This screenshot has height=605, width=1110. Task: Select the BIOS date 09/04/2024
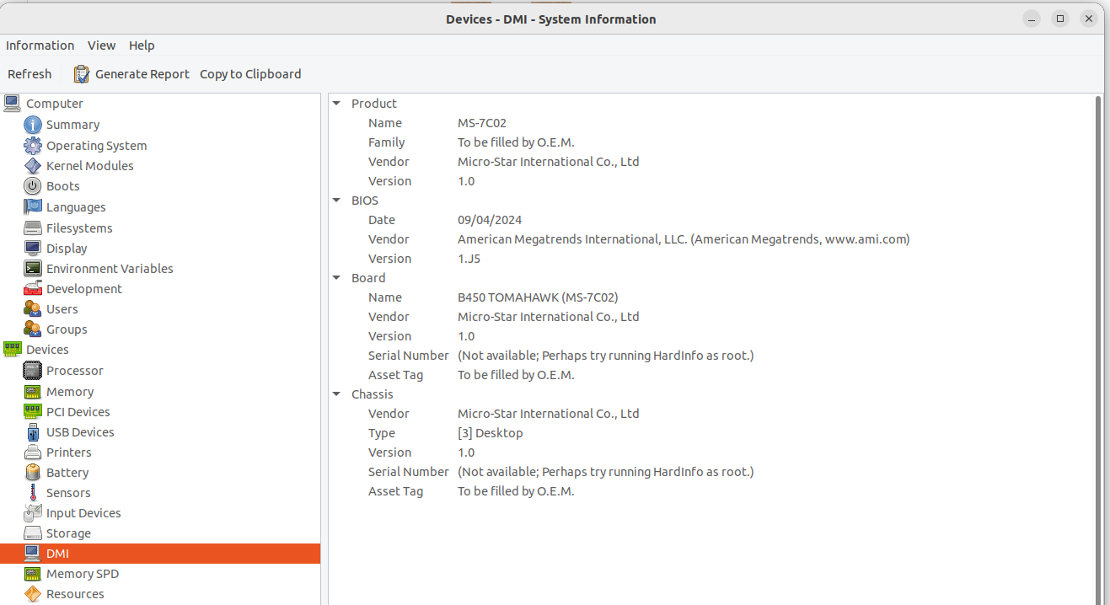coord(490,220)
